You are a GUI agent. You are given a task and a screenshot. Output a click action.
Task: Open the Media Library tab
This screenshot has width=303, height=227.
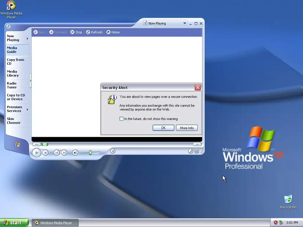(17, 73)
